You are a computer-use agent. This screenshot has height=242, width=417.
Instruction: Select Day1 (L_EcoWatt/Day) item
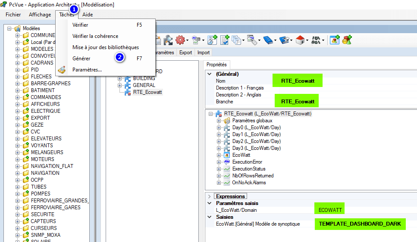(x=257, y=134)
